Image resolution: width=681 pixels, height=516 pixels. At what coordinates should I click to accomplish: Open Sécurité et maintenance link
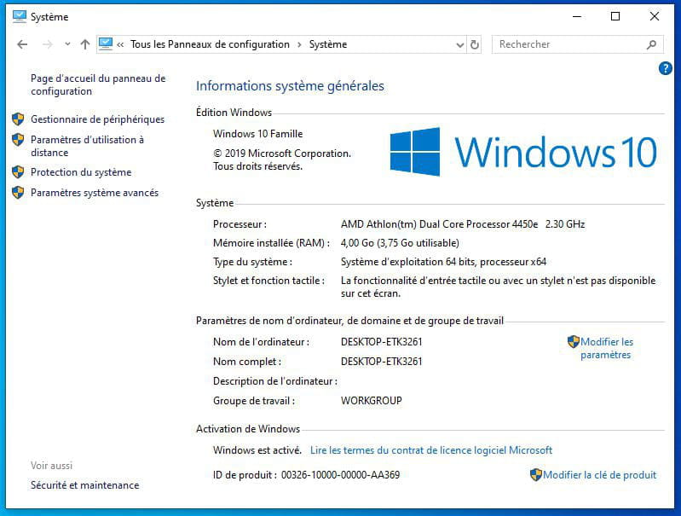[x=84, y=485]
